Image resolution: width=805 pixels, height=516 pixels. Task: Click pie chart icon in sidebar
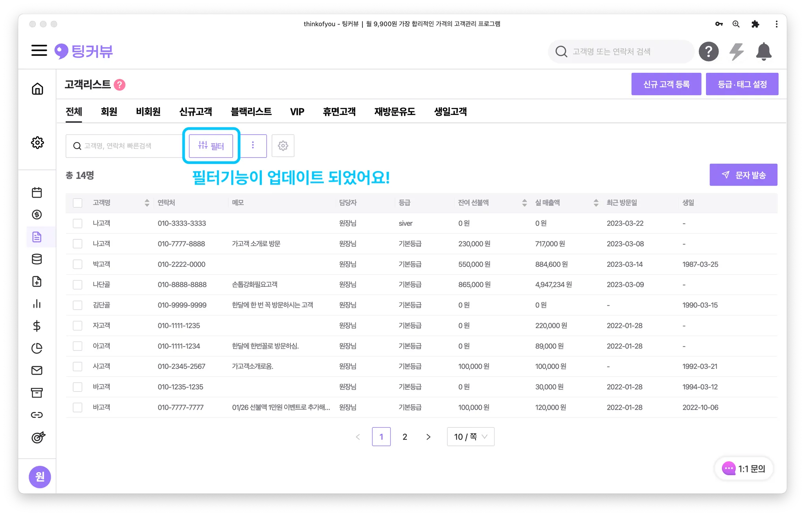click(x=37, y=348)
